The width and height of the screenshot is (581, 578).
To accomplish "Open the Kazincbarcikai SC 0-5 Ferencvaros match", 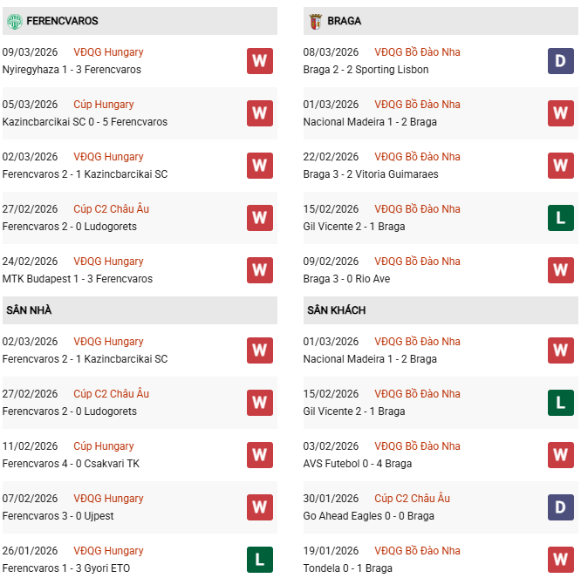I will 85,122.
